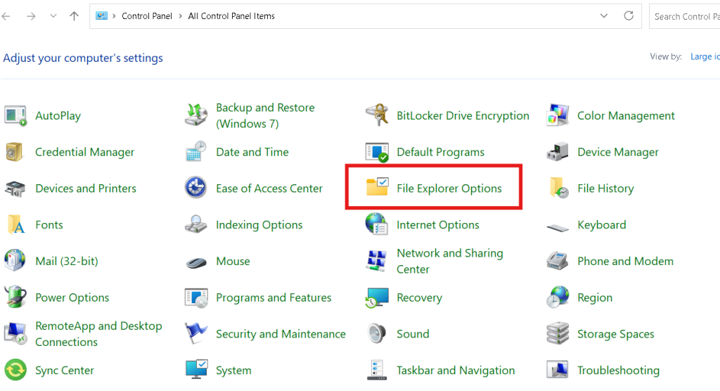Click the Phone and Modem icon
The width and height of the screenshot is (720, 391).
point(558,261)
